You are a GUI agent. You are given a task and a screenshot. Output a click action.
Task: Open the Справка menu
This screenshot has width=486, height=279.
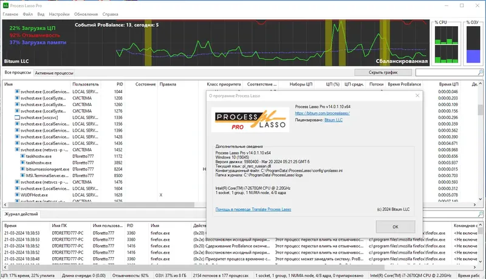click(110, 14)
